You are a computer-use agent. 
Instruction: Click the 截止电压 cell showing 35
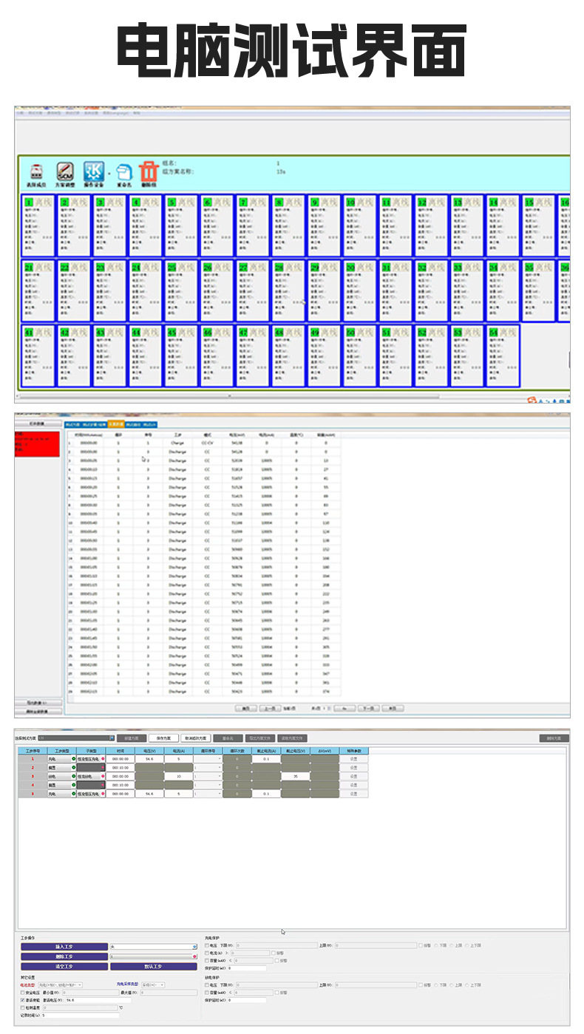tap(295, 777)
